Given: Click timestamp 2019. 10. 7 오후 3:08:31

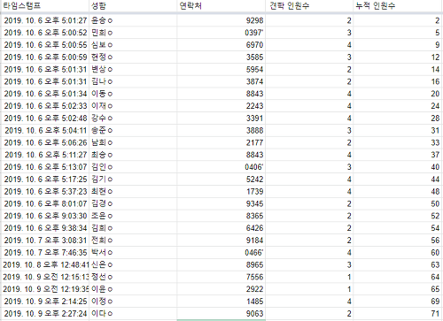Looking at the screenshot, I should [x=44, y=241].
